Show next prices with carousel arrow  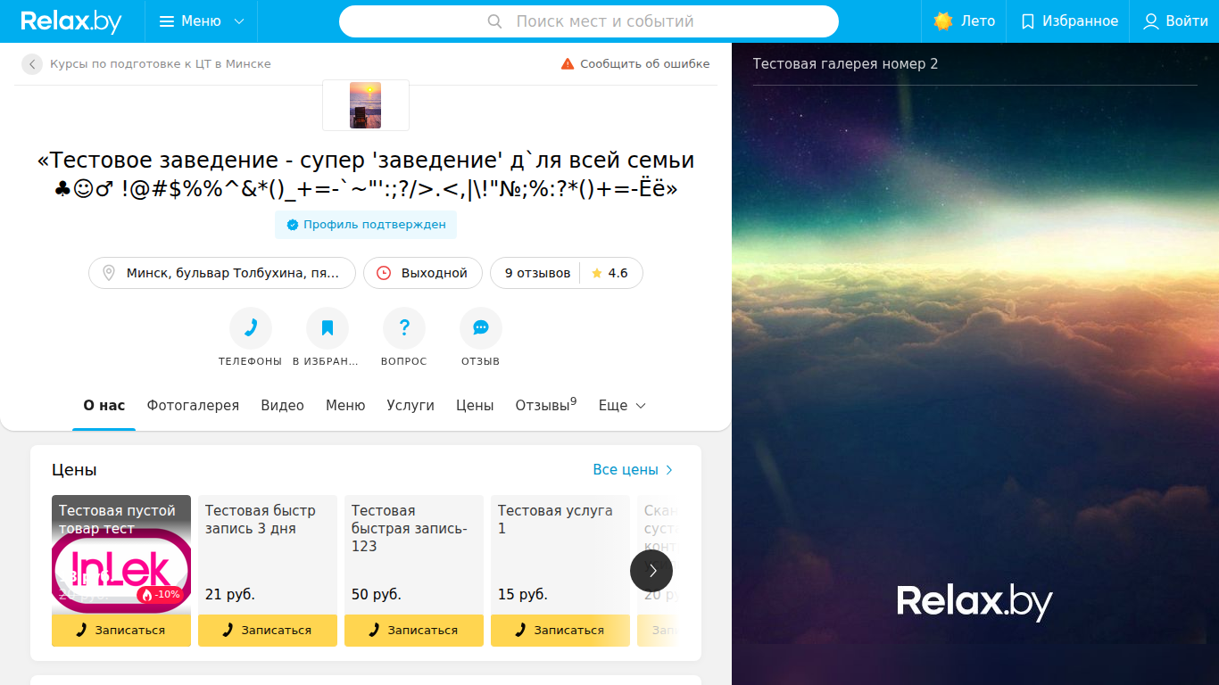tap(651, 571)
